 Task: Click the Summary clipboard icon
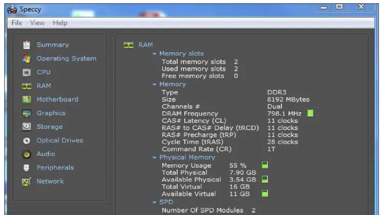click(27, 45)
